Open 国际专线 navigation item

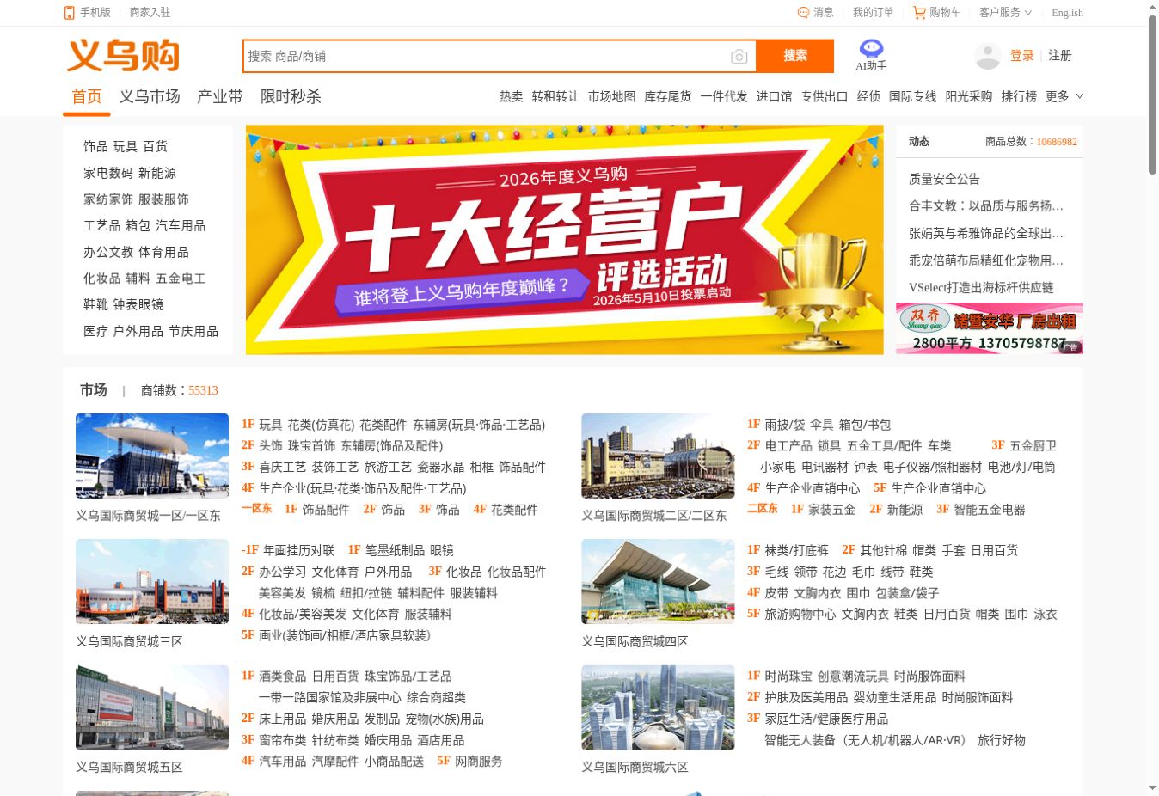pos(913,96)
